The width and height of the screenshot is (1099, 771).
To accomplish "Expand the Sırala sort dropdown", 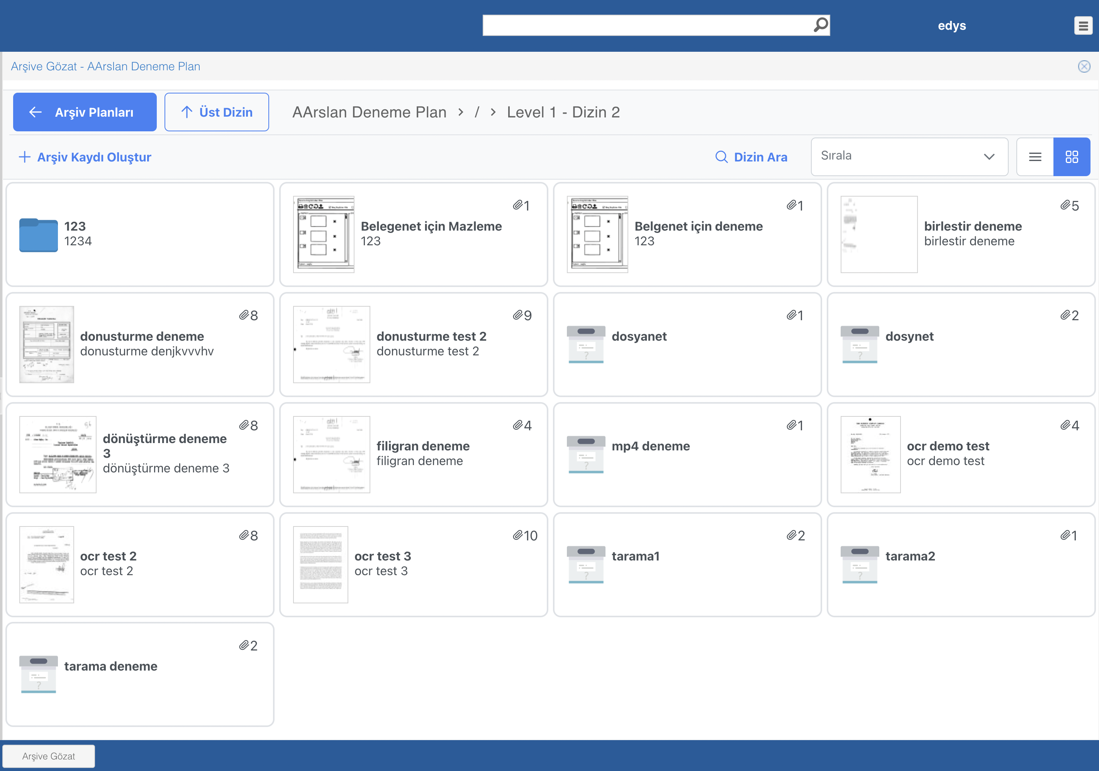I will [909, 156].
